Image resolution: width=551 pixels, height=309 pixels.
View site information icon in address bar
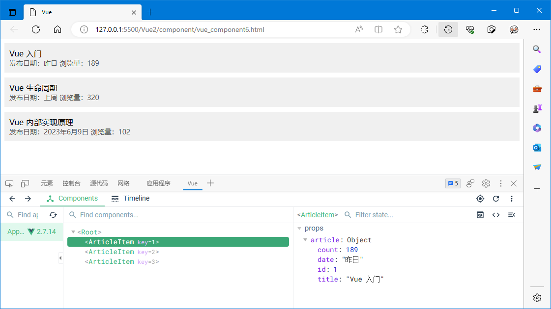coord(84,29)
